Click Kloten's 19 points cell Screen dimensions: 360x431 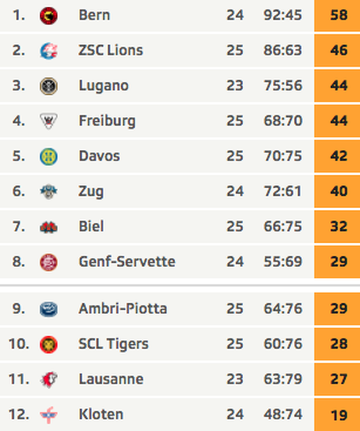(x=337, y=415)
